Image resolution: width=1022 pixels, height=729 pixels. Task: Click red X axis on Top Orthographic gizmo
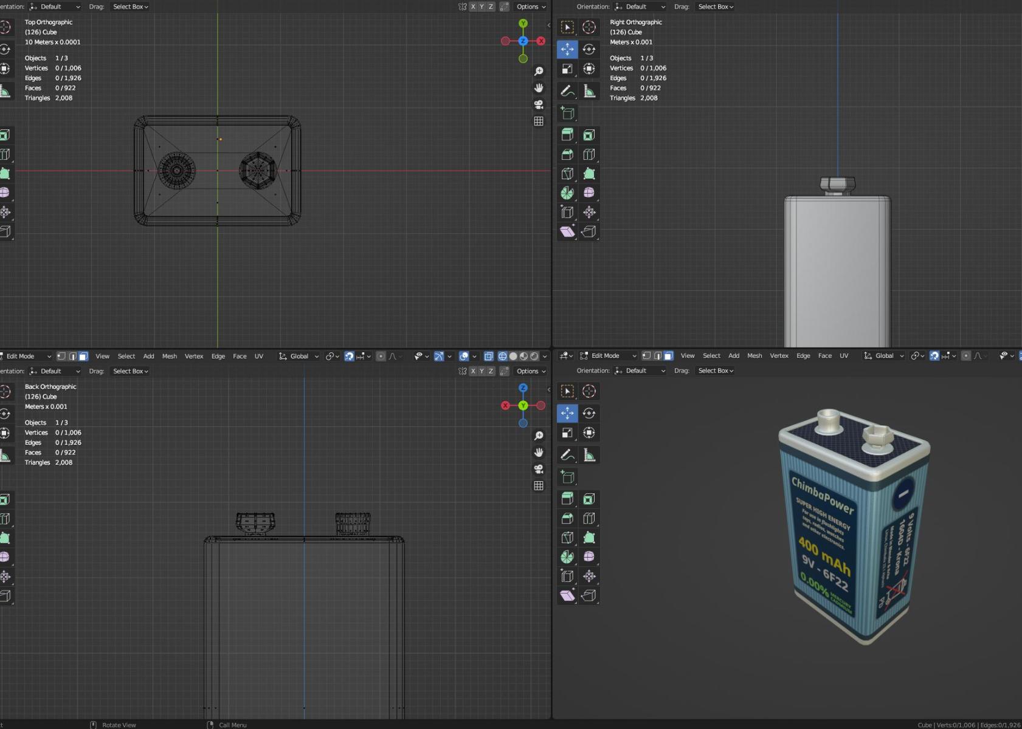540,41
